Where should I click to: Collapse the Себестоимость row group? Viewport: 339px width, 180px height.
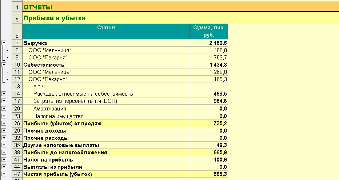tap(4, 65)
